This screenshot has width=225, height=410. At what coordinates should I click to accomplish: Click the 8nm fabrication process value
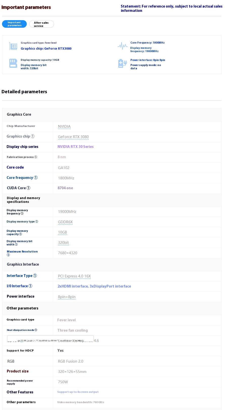pyautogui.click(x=62, y=157)
